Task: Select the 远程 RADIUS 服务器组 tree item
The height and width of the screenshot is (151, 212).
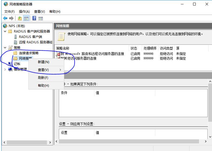Action: [x=36, y=42]
